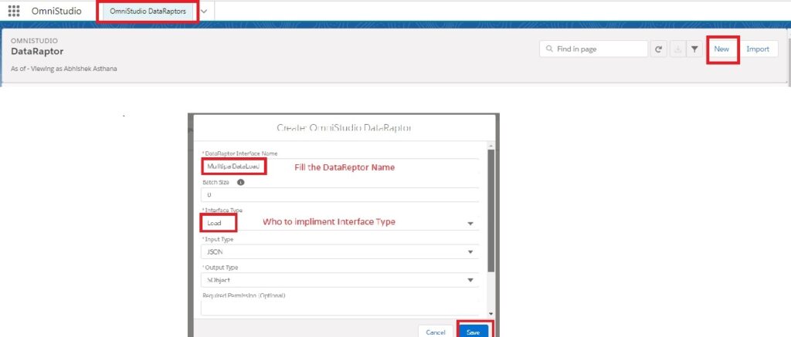Select the OmniStudio DataRaptors tab
The image size is (791, 337).
tap(148, 11)
